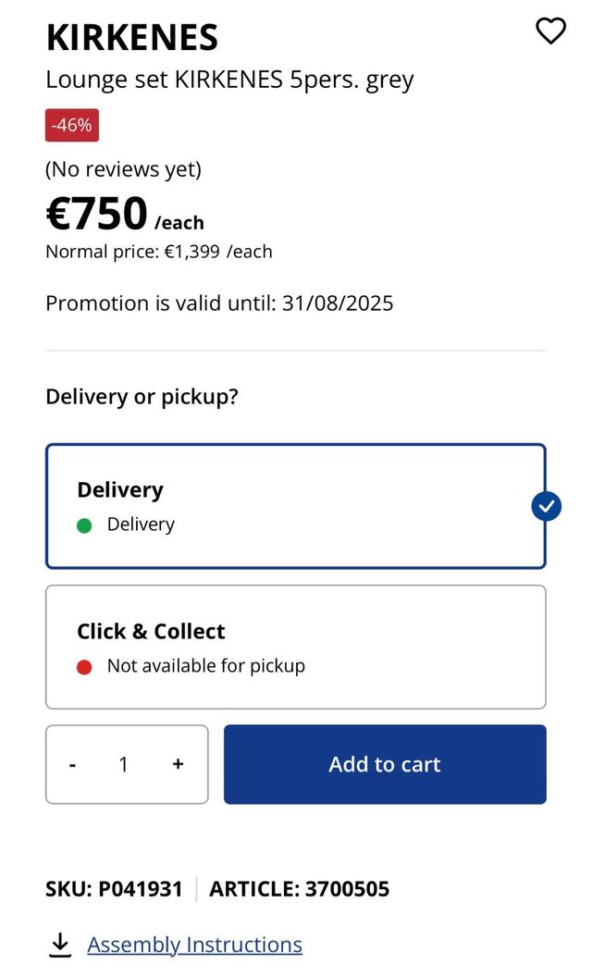Decrease quantity with the minus button
Screen dimensions: 592x976
pos(72,765)
